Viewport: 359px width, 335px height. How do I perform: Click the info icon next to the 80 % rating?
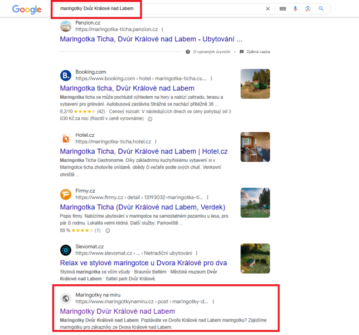pos(108,231)
